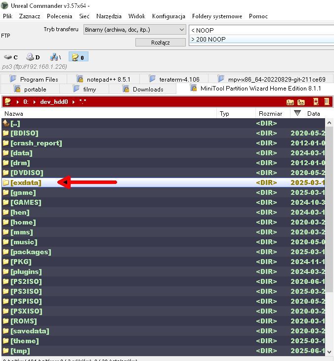Viewport: 334px width, 361px height.
Task: Click the FTP drive icon left of path
Action: [x=8, y=101]
